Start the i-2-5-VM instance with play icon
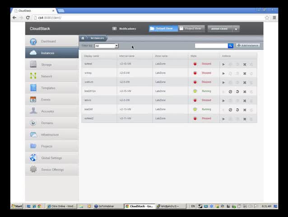Viewport: 288px width, 217px height. [x=223, y=83]
